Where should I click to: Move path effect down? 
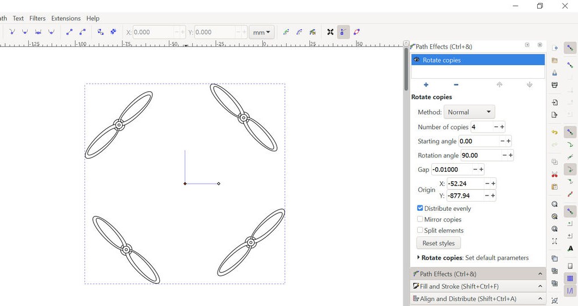[x=529, y=85]
